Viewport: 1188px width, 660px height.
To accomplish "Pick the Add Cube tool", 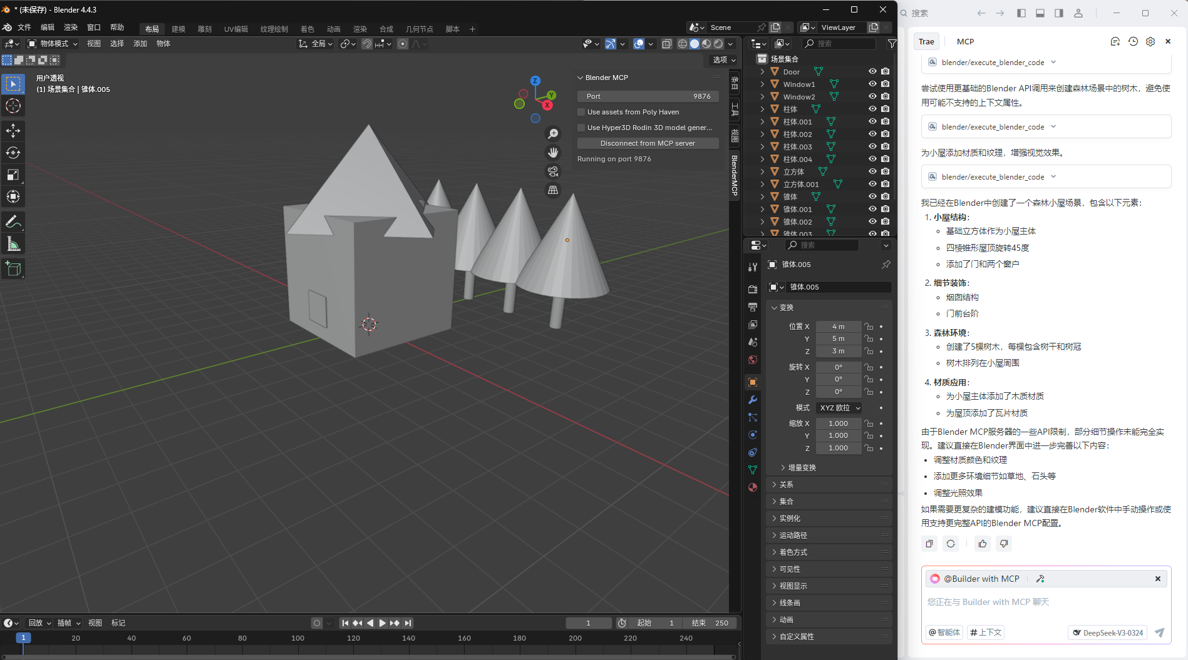I will pyautogui.click(x=13, y=269).
